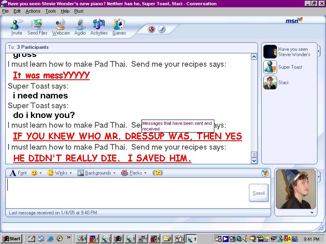
Task: Start a Webcam session
Action: tap(61, 27)
